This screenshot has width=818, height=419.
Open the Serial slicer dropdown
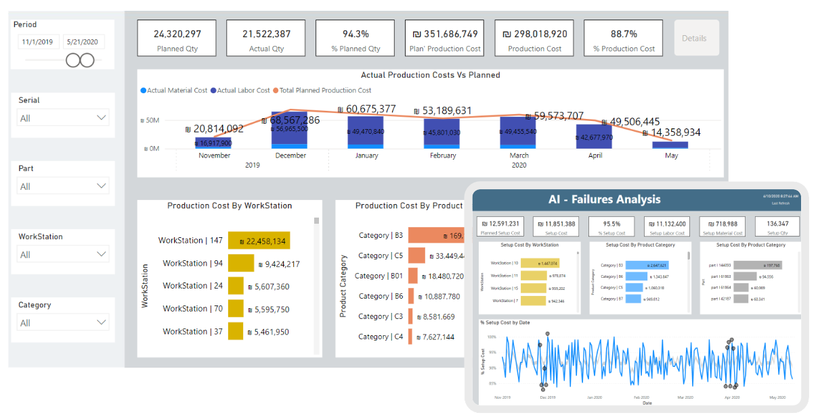(63, 118)
